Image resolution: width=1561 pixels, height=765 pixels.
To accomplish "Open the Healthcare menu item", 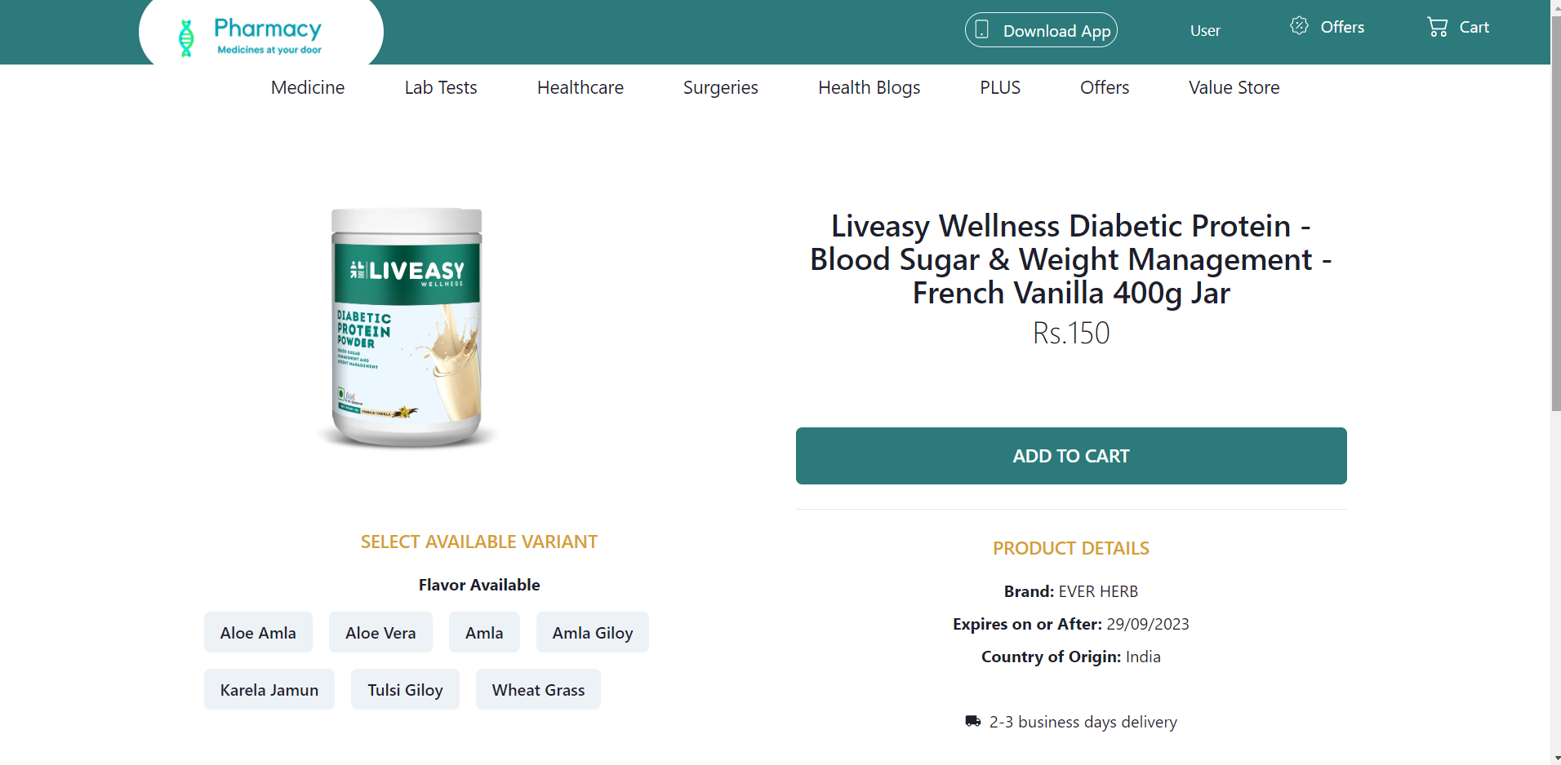I will tap(580, 87).
